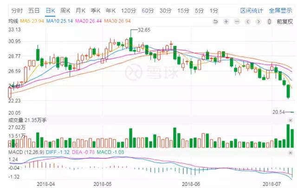This screenshot has height=188, width=297.
Task: Shift the chart later with the right chevron
Action: point(258,22)
